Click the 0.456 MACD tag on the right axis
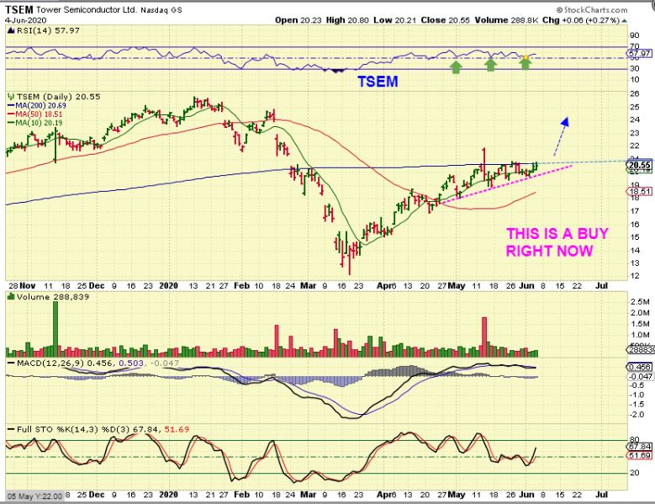The width and height of the screenshot is (655, 504). point(640,367)
